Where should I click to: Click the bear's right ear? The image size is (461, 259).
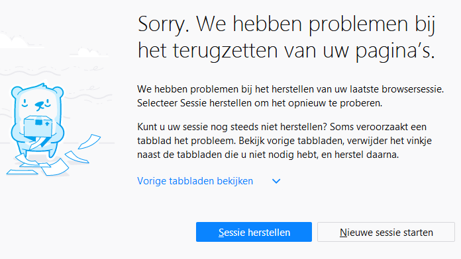[x=58, y=92]
